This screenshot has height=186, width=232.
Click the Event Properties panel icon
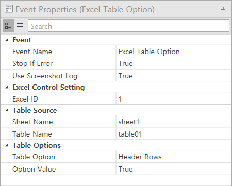coord(9,9)
